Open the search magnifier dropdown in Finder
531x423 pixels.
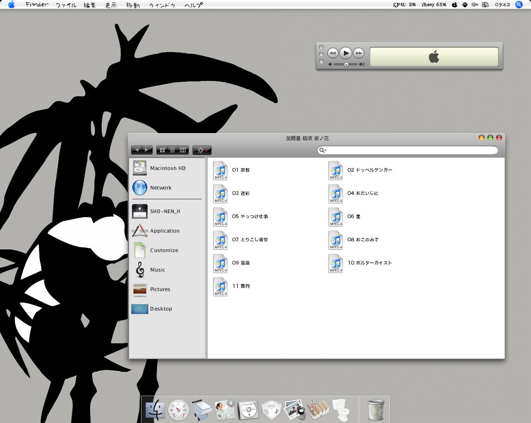[323, 150]
